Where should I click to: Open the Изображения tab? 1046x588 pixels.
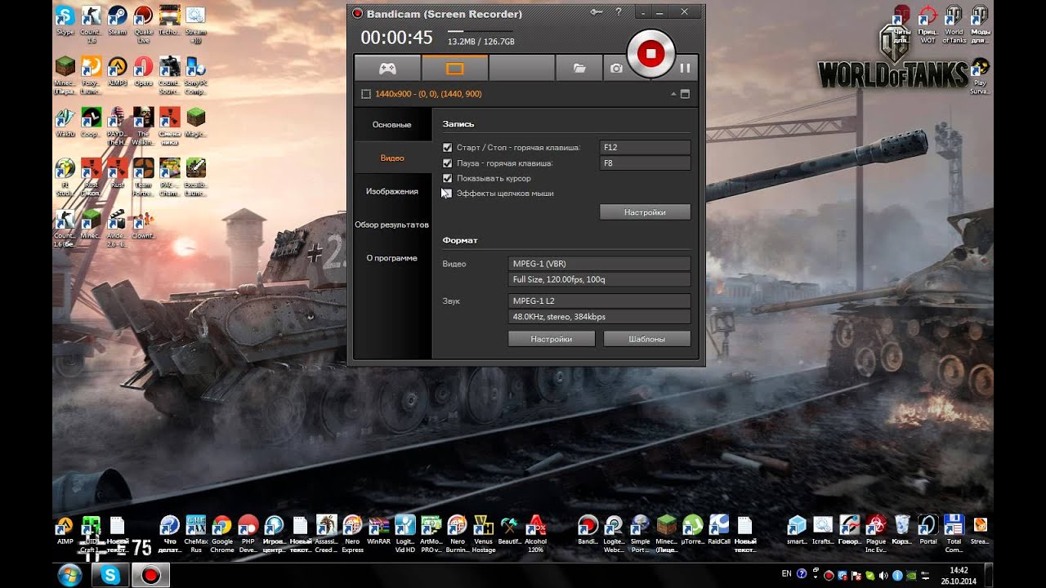tap(392, 191)
